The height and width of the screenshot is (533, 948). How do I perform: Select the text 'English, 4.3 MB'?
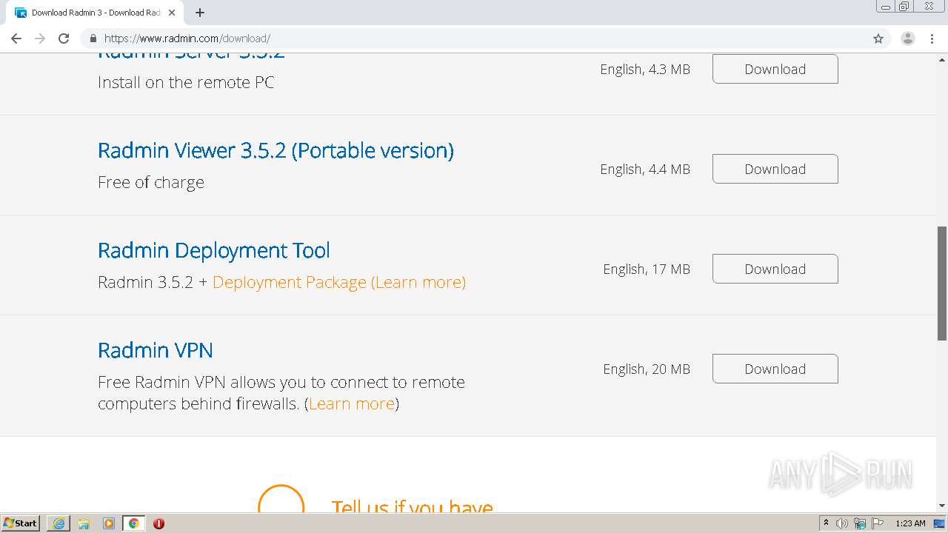pos(645,70)
